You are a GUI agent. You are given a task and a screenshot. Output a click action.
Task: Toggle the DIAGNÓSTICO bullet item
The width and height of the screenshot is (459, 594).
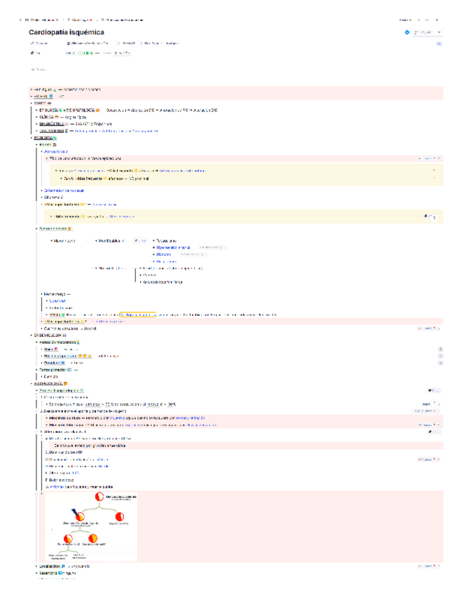tap(36, 123)
